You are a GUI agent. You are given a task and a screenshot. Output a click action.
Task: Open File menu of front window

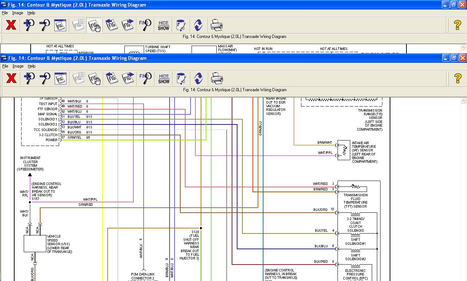coord(5,66)
